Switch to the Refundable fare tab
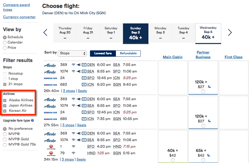Screen dimensions: 249x163 (128, 53)
